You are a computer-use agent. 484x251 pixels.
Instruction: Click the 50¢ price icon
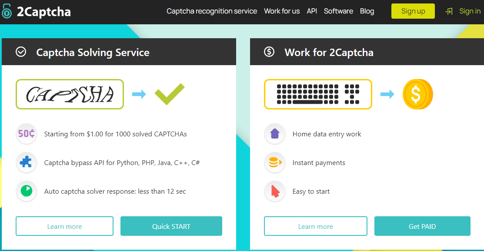pos(27,134)
